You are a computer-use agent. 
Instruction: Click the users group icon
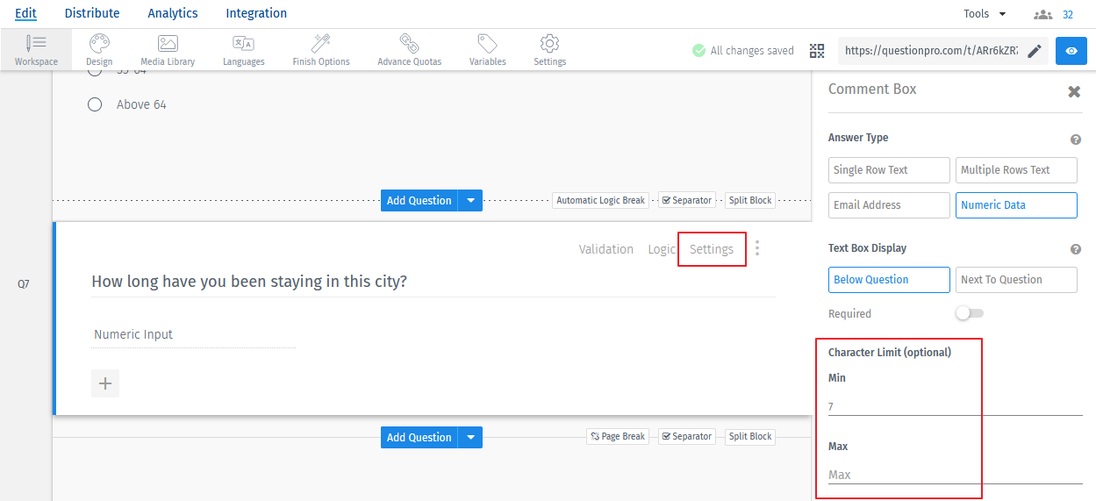(1042, 15)
